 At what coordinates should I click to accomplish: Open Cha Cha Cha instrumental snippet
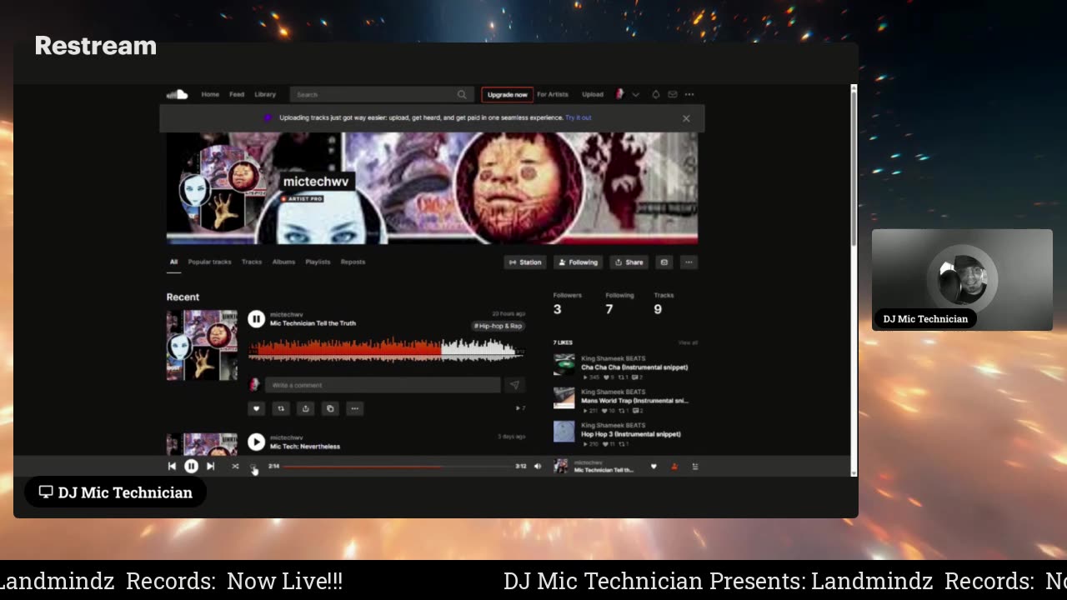[634, 367]
